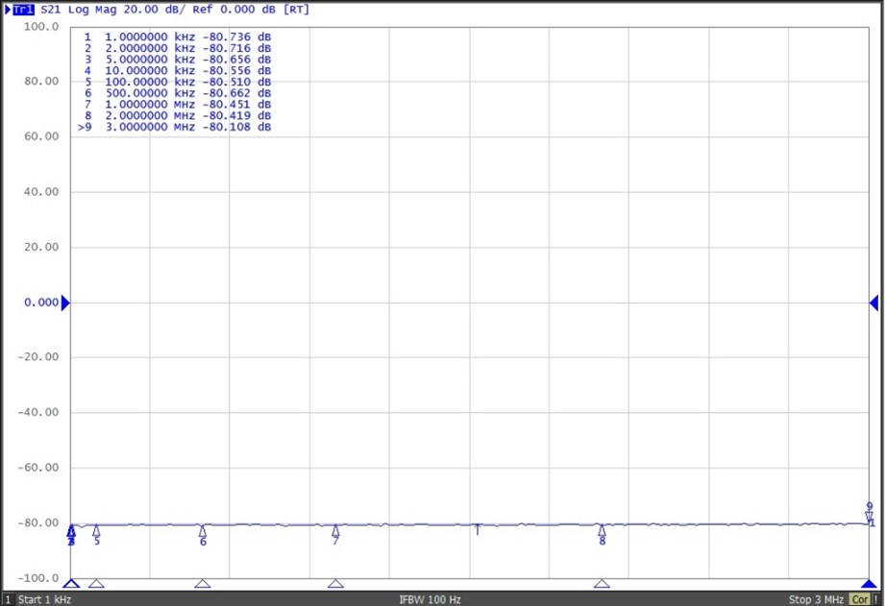The height and width of the screenshot is (606, 885).
Task: Open the Log Mag format field
Action: (91, 9)
